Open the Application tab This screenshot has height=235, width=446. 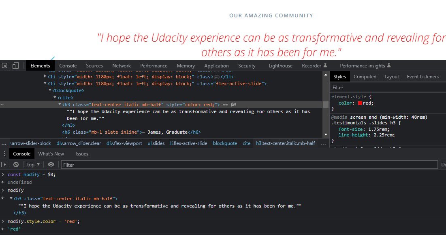(216, 66)
